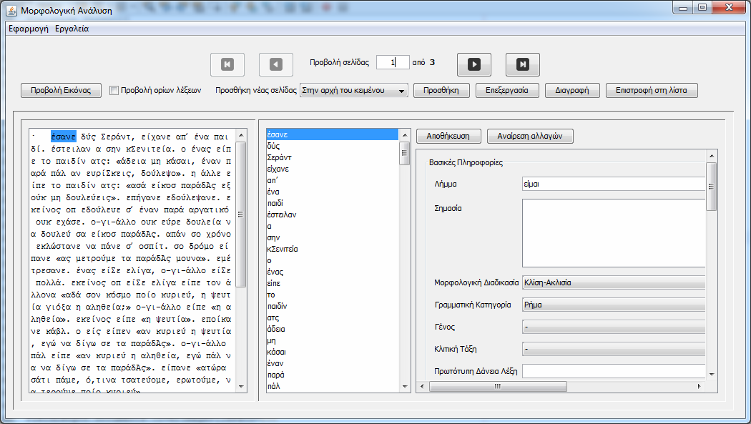Select ένας in the word list
Screen dimensions: 751x424
pos(333,272)
